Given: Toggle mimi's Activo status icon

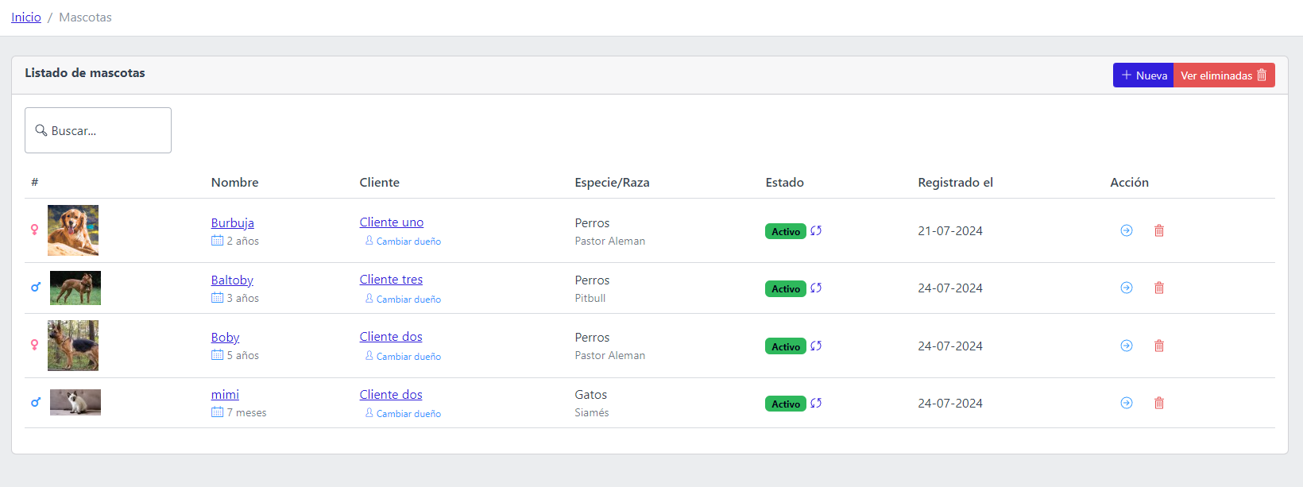Looking at the screenshot, I should [x=816, y=403].
